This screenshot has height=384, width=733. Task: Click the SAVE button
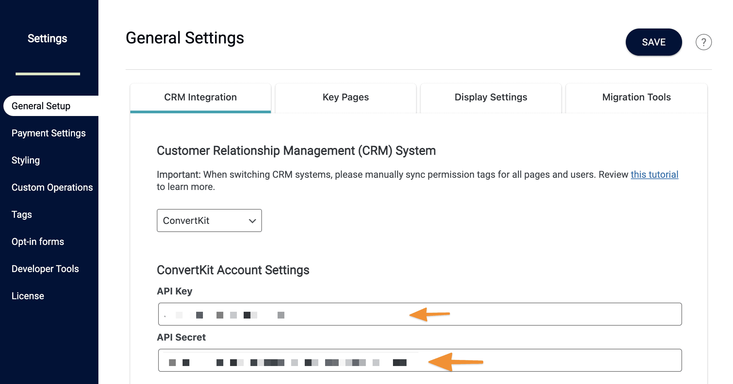[653, 42]
